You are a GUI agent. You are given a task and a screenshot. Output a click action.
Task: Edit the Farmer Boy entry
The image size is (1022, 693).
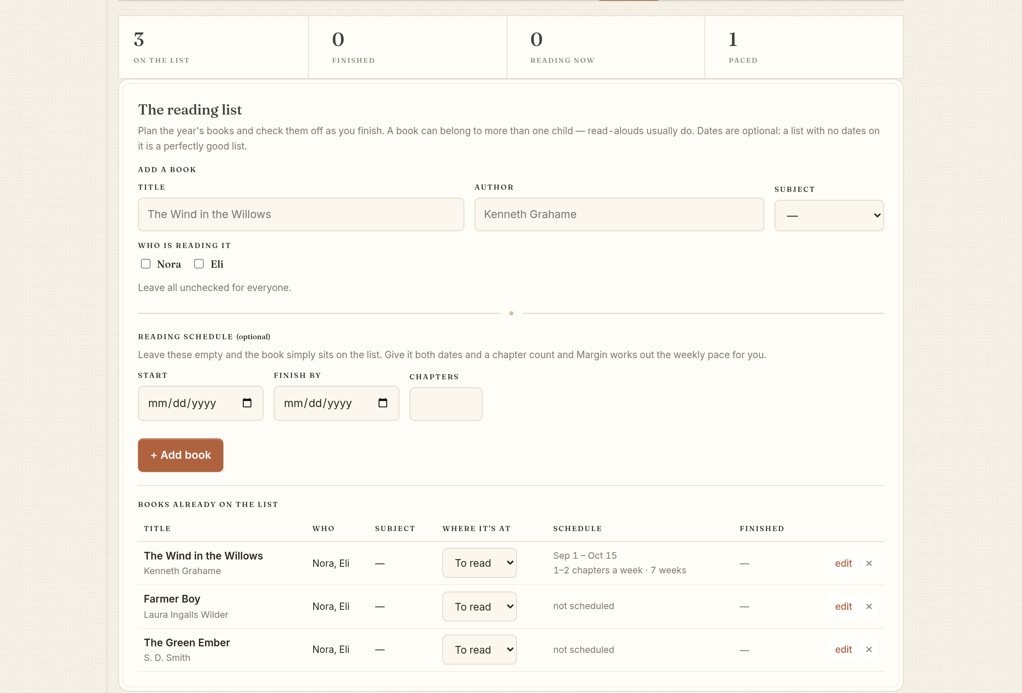[844, 607]
